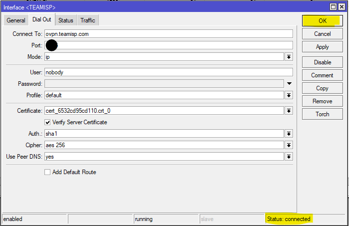
Task: Click the Apply button
Action: pyautogui.click(x=322, y=47)
